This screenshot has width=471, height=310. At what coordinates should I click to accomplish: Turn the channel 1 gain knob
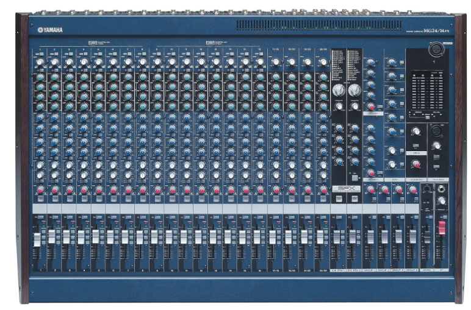point(40,62)
